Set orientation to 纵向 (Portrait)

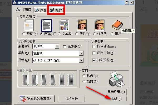click(84, 76)
